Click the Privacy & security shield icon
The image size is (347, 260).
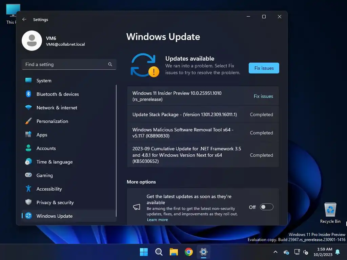click(x=28, y=202)
